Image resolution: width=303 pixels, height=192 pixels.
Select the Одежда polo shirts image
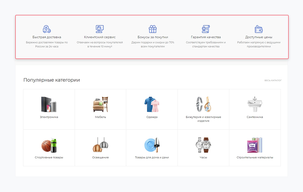pos(152,104)
